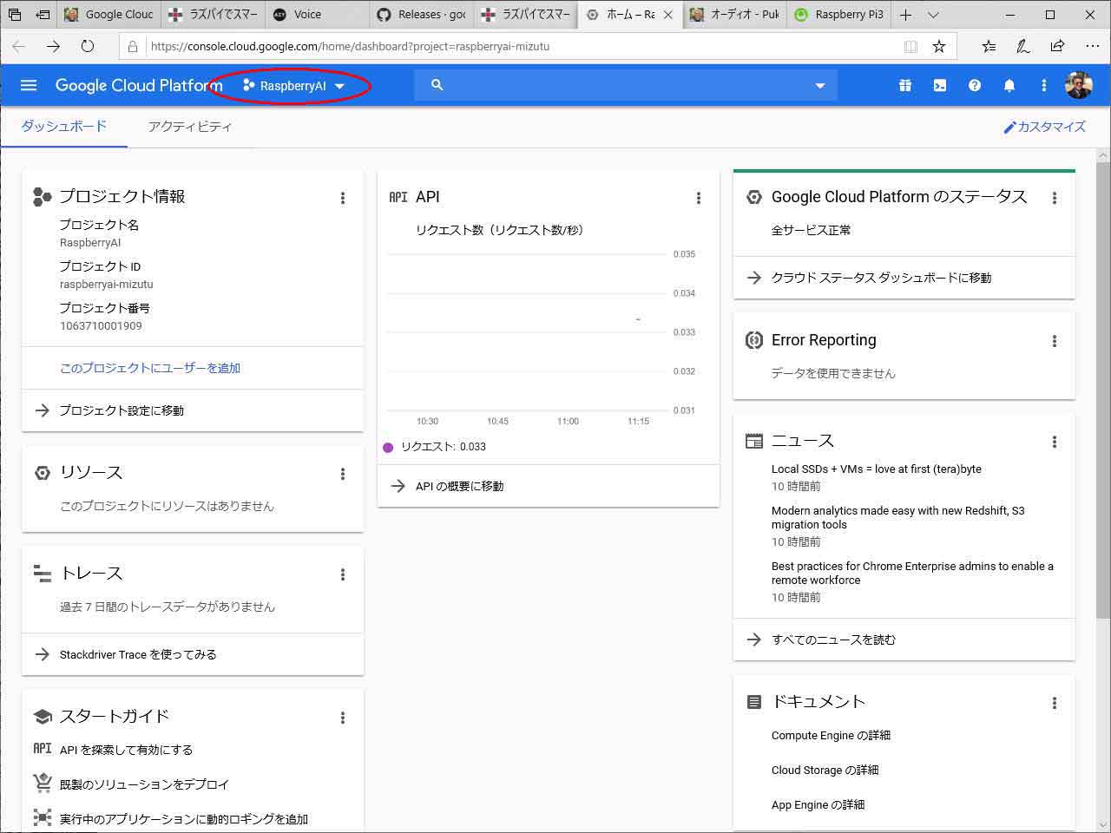Open the Local SSDs + VMs news article
The width and height of the screenshot is (1111, 833).
click(877, 469)
